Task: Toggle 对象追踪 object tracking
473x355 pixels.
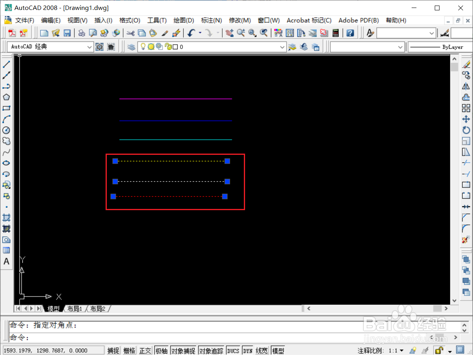Action: click(211, 351)
